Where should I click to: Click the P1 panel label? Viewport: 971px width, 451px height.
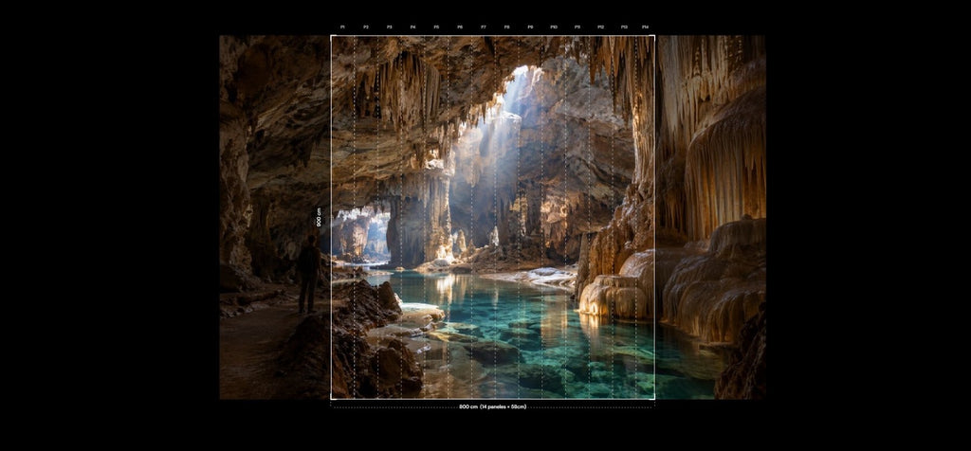pyautogui.click(x=342, y=27)
